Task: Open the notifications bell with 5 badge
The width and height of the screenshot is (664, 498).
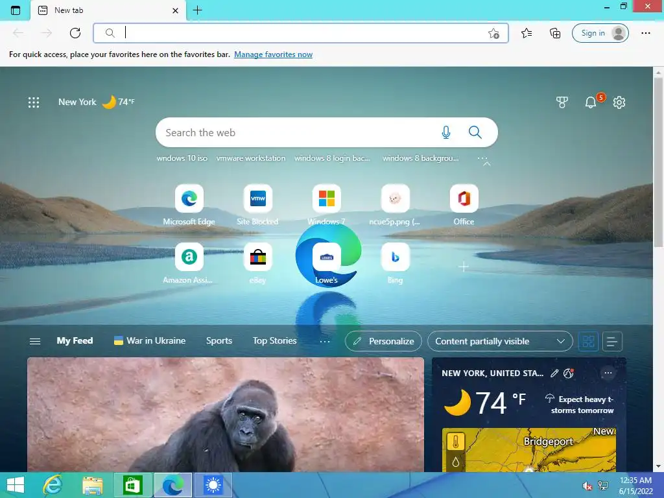Action: pyautogui.click(x=591, y=102)
